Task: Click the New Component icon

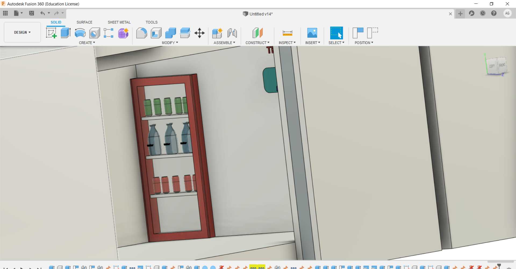Action: 217,33
